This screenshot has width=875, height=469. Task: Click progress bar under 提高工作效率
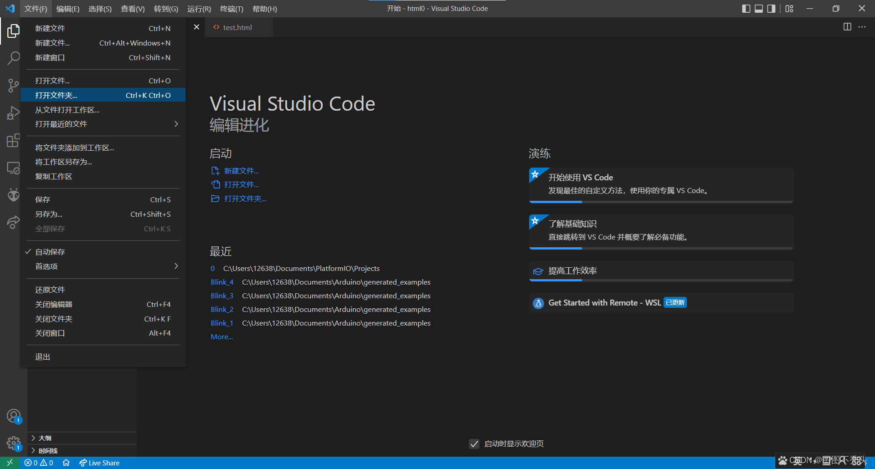point(661,280)
